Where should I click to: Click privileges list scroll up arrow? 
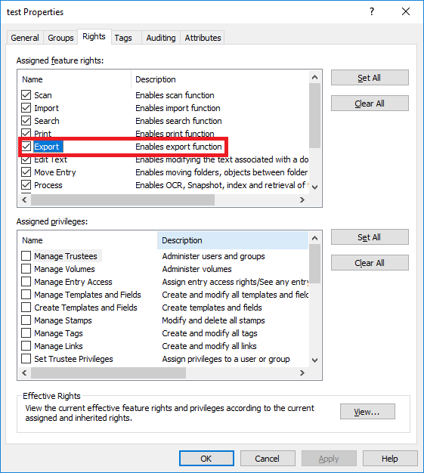tap(314, 238)
